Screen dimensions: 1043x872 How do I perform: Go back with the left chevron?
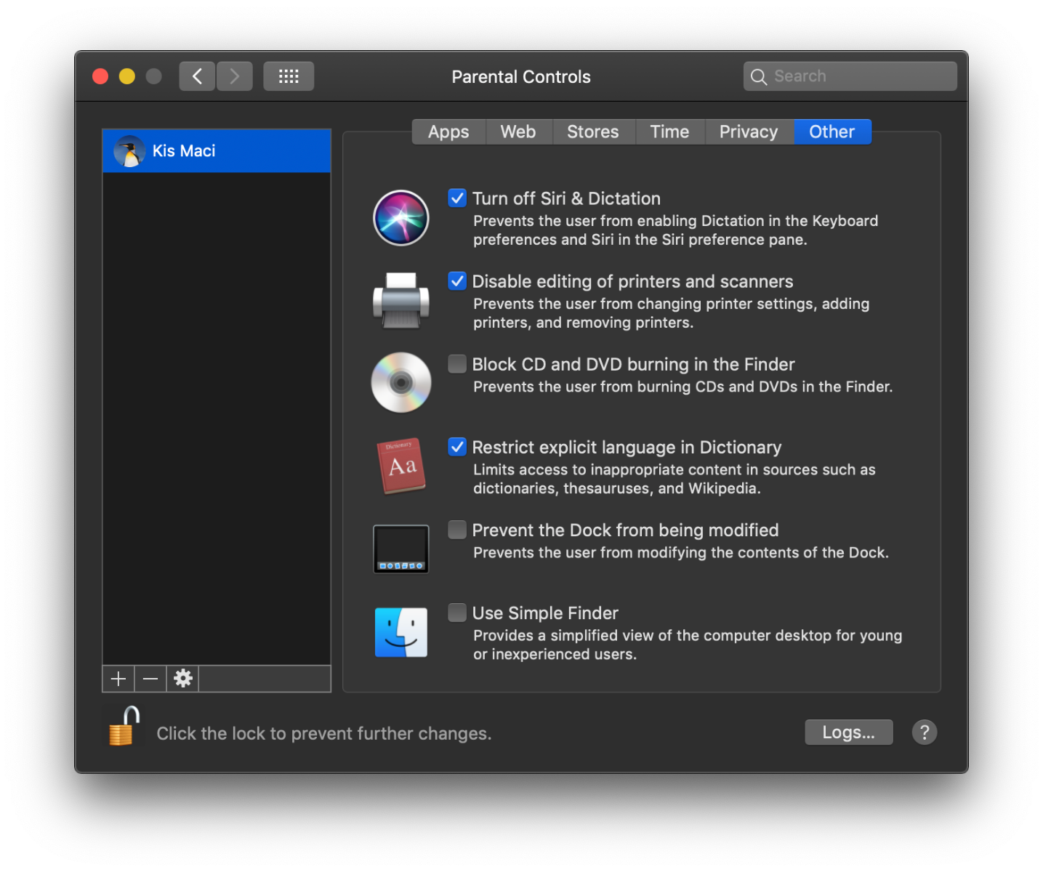point(197,76)
